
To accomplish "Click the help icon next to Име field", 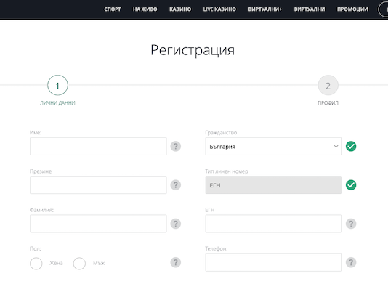I will point(176,146).
